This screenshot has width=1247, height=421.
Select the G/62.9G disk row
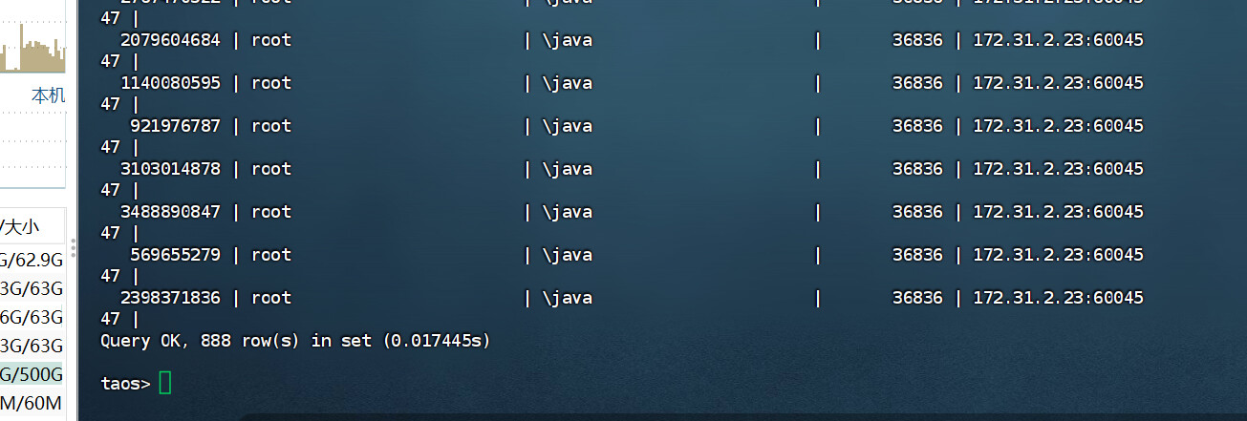pyautogui.click(x=32, y=259)
